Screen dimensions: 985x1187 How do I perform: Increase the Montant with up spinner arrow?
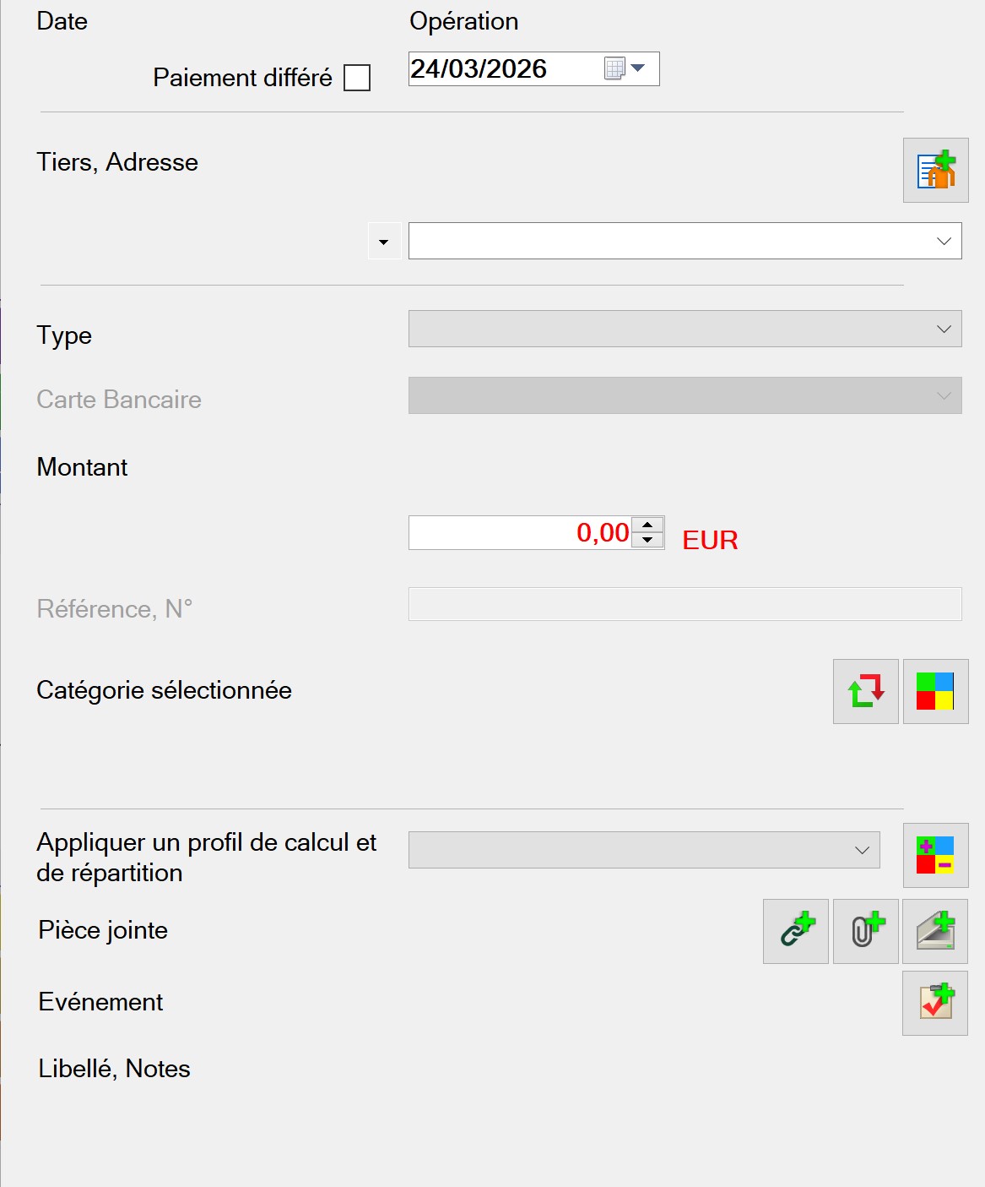point(647,525)
